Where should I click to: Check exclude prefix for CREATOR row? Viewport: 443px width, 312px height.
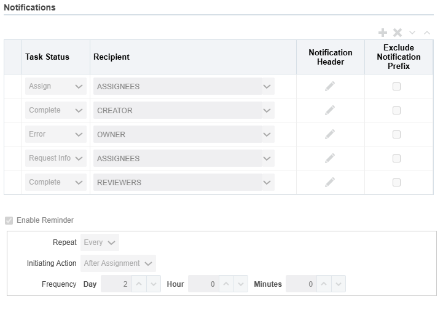(396, 110)
